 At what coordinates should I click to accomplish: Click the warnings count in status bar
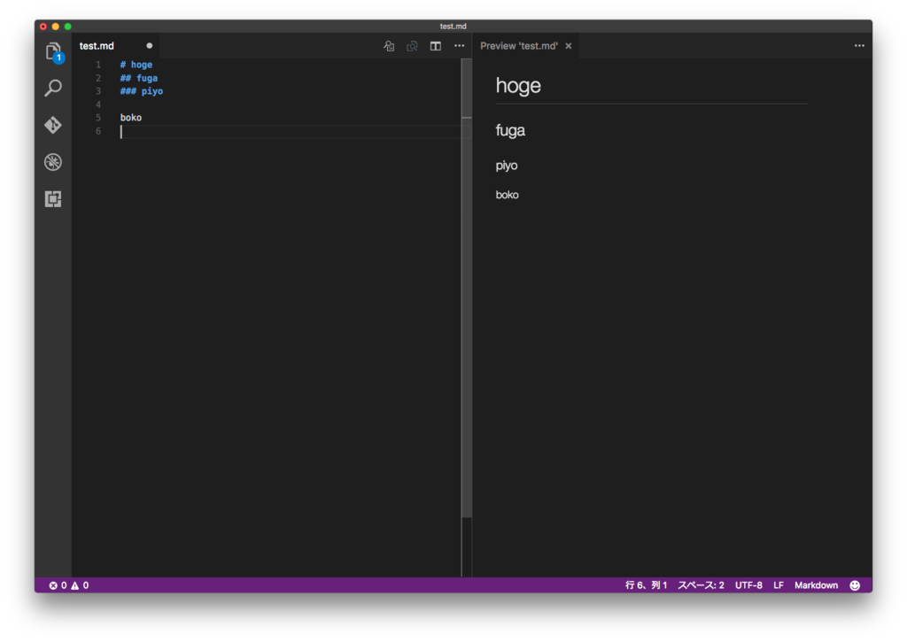click(x=80, y=585)
